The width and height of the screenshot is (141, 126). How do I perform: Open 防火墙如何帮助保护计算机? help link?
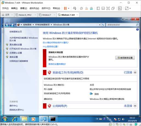56,42
